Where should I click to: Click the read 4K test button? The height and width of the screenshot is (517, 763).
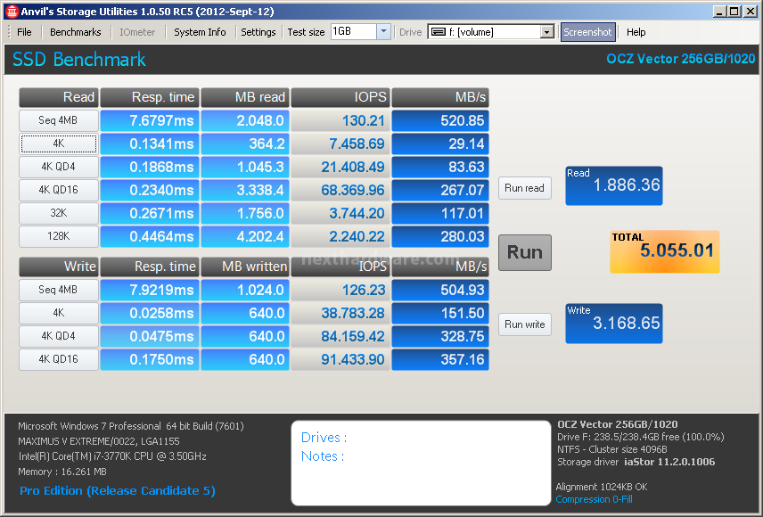[59, 144]
